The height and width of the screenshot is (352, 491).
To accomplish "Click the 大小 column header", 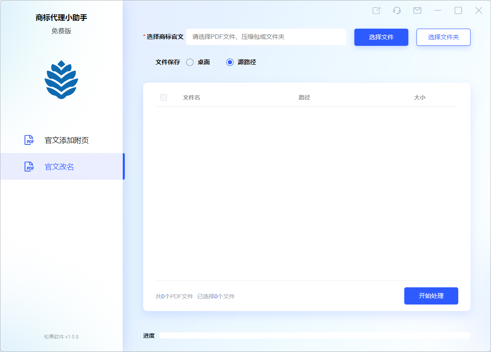I will click(420, 97).
